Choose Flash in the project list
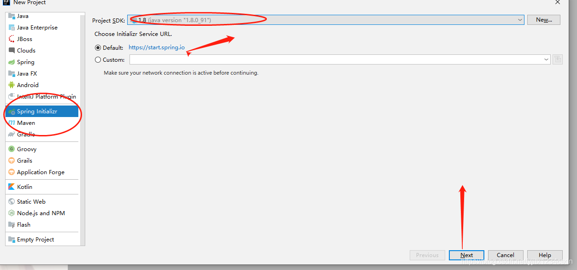Image resolution: width=577 pixels, height=270 pixels. [42, 225]
